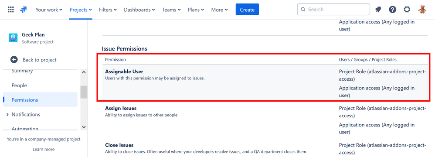The image size is (435, 157).
Task: Open the More dropdown menu
Action: pos(219,10)
